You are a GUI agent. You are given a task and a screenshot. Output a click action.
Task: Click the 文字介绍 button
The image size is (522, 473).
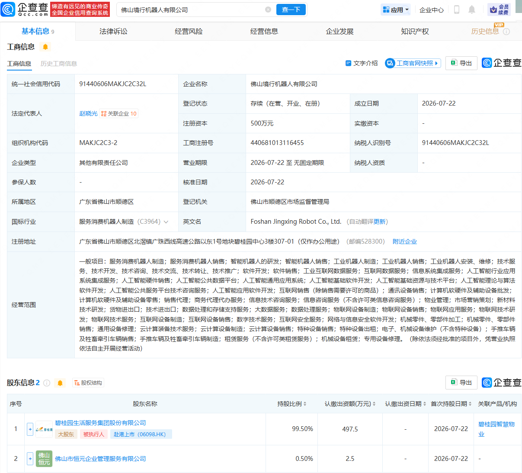362,63
